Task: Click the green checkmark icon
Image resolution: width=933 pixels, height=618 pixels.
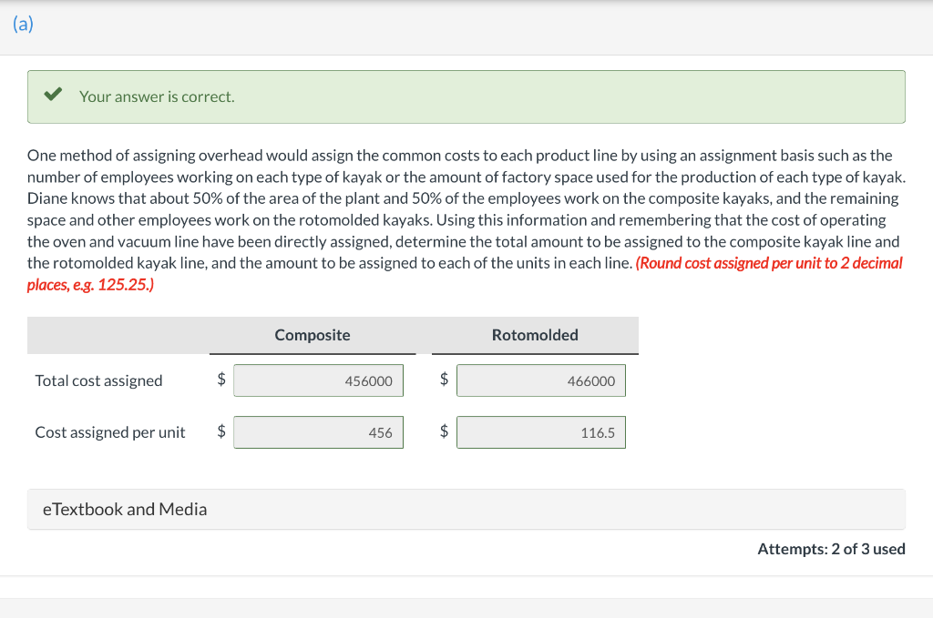Action: (x=53, y=94)
